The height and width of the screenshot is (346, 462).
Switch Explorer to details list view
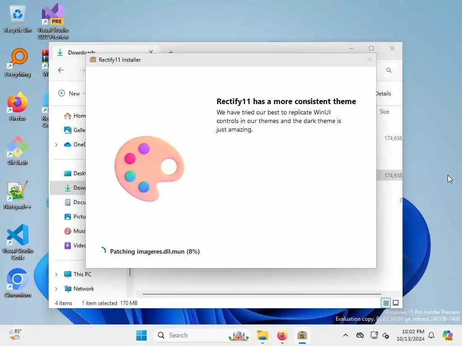(x=386, y=303)
